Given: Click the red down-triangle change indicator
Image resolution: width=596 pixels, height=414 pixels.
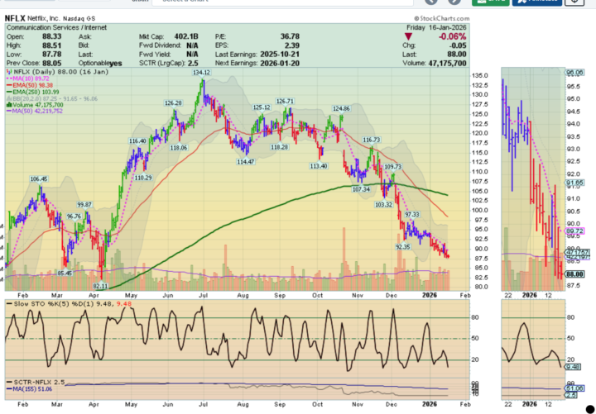Looking at the screenshot, I should [x=408, y=37].
